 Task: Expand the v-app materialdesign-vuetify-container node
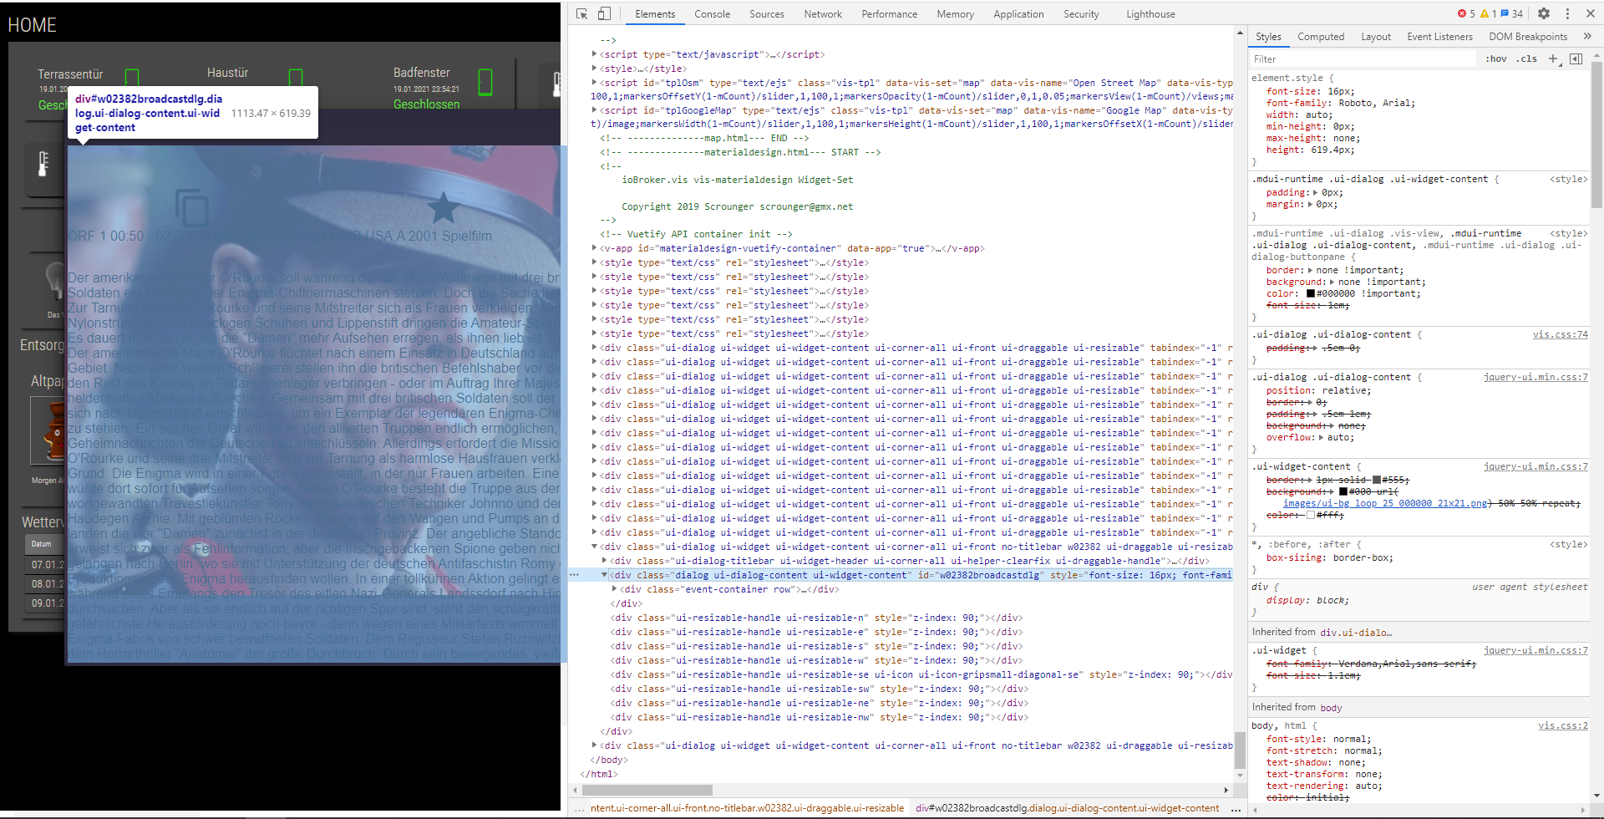click(x=594, y=248)
